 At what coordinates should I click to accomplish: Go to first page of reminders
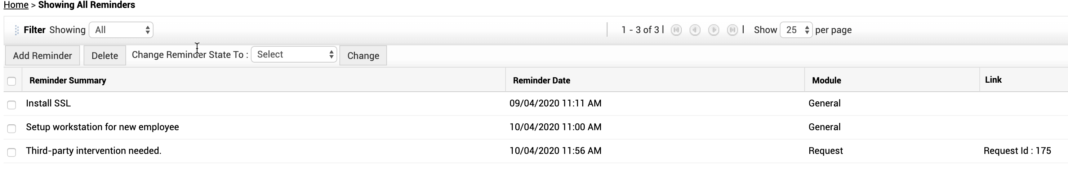click(x=676, y=30)
